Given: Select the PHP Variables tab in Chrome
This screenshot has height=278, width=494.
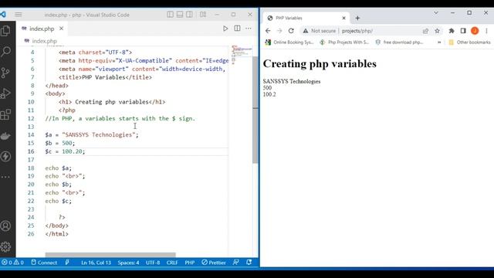Looking at the screenshot, I should pos(306,18).
